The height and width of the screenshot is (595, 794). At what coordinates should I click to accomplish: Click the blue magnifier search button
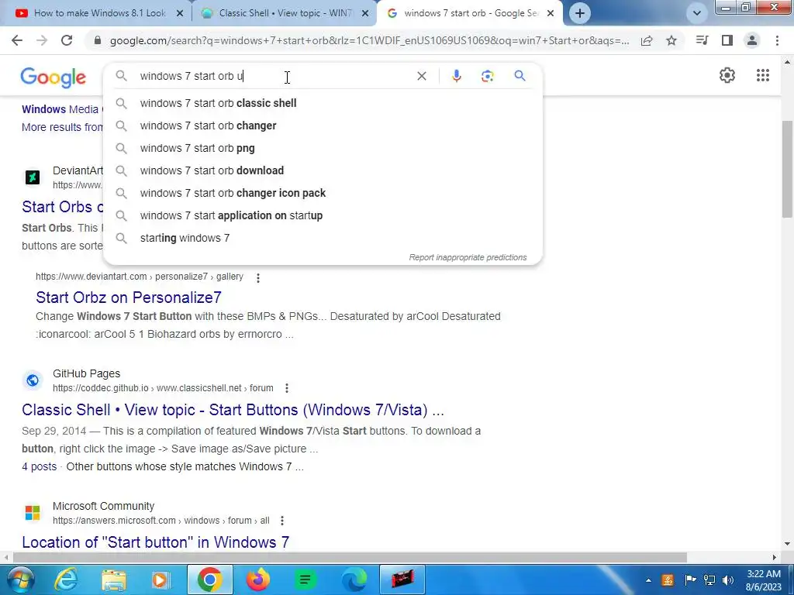[x=520, y=76]
